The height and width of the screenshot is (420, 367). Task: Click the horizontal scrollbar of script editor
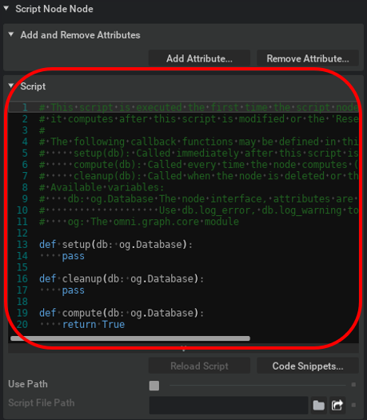130,338
